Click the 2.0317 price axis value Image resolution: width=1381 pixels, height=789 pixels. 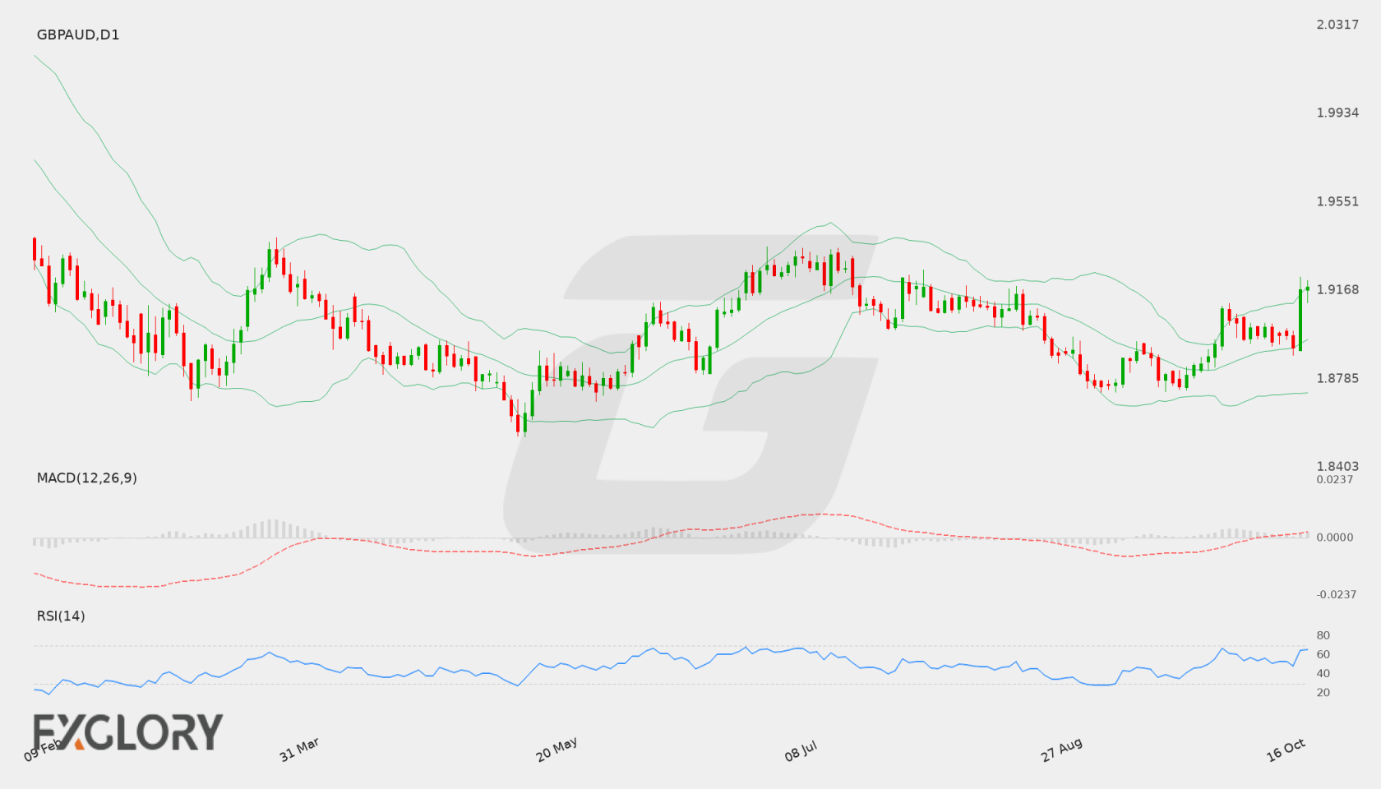coord(1337,25)
